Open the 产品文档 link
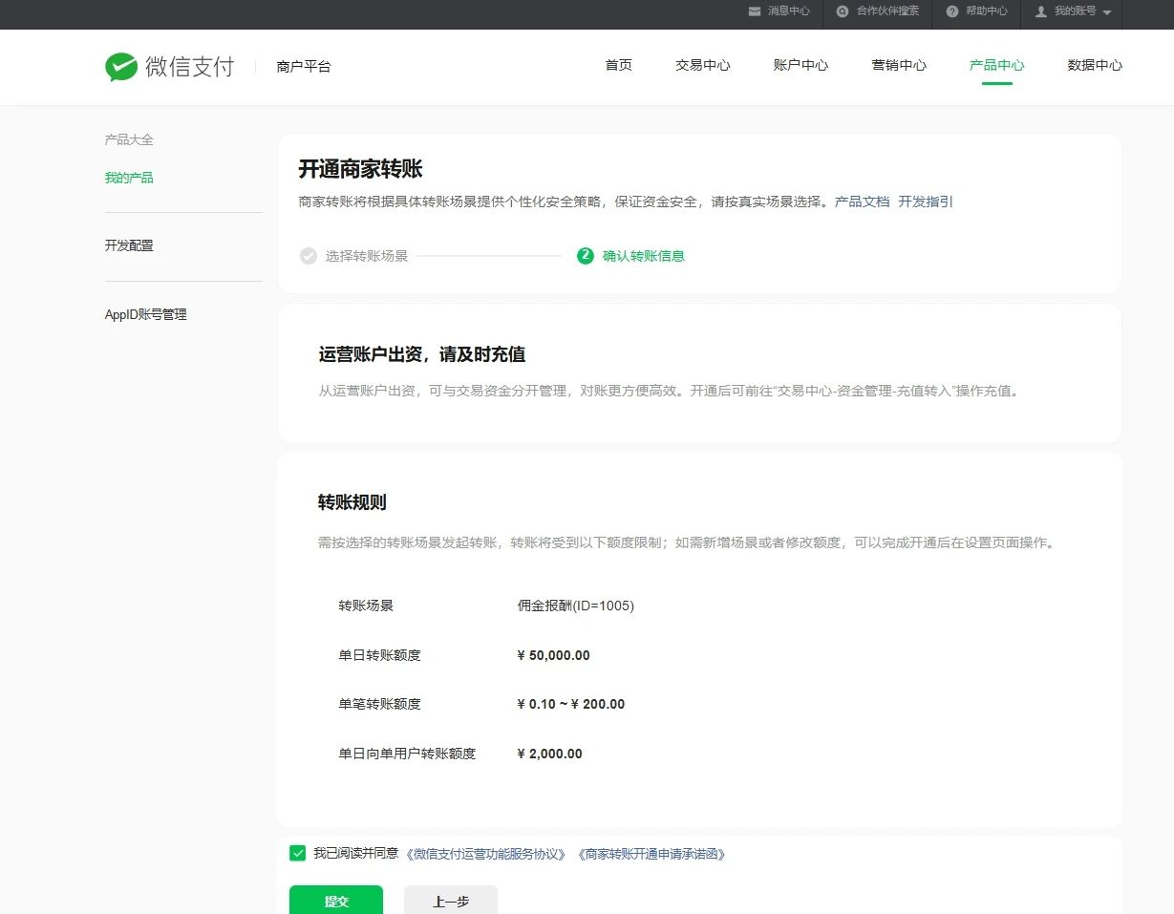 pyautogui.click(x=863, y=202)
